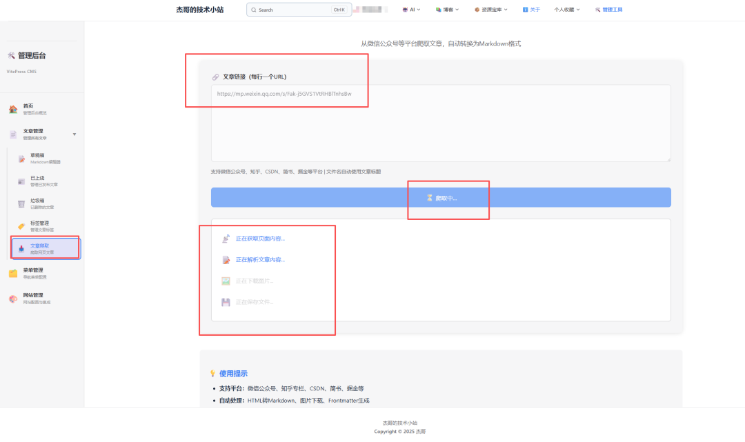745x442 pixels.
Task: Select the 文章爬取 download icon
Action: (x=21, y=248)
